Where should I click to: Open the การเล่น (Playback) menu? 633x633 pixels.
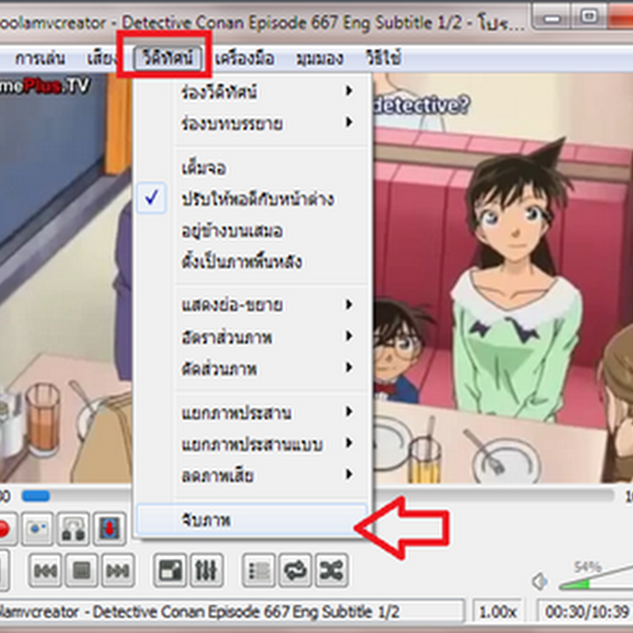[x=40, y=59]
